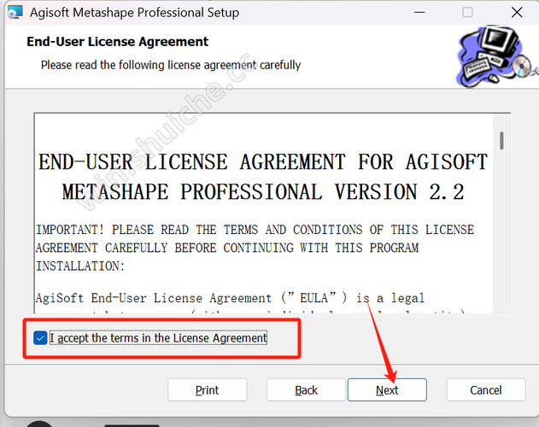Click the Next button
The height and width of the screenshot is (427, 539).
point(387,390)
